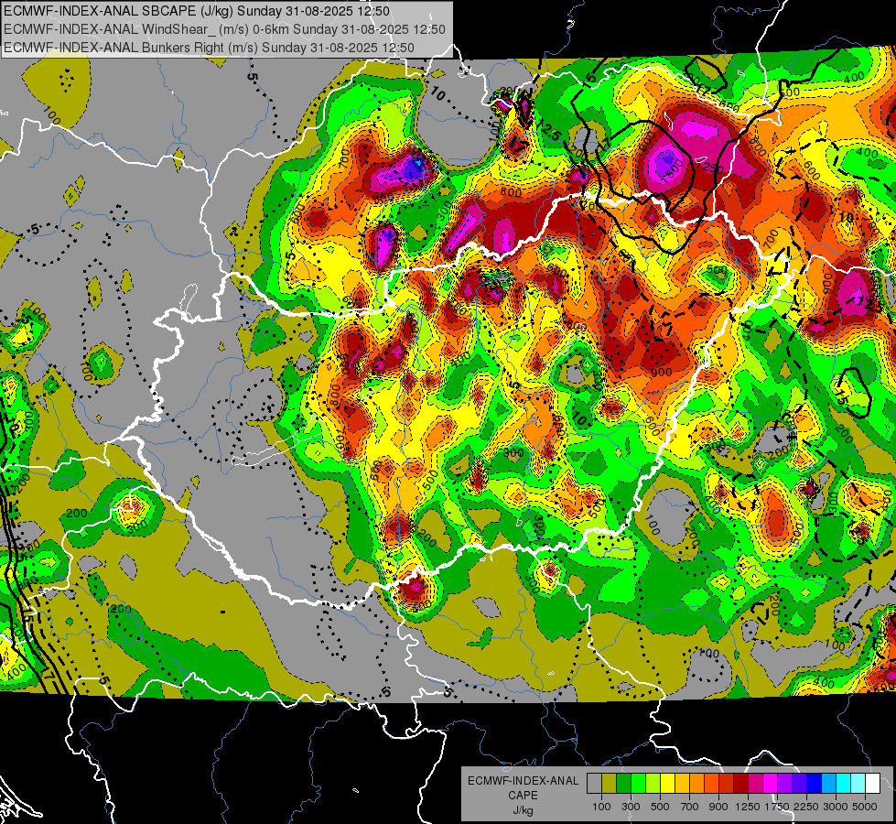Click the 700 tick label in the legend
The width and height of the screenshot is (896, 824).
[x=690, y=807]
